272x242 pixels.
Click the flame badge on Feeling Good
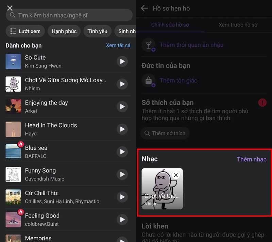[x=21, y=212]
